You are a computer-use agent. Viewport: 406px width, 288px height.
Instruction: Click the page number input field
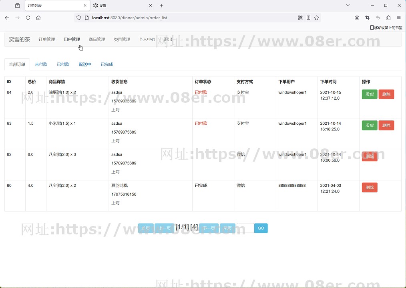[245, 228]
